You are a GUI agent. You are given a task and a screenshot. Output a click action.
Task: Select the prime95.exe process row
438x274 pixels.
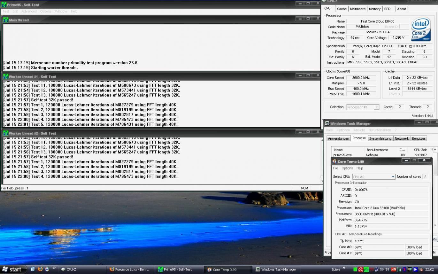pos(382,155)
